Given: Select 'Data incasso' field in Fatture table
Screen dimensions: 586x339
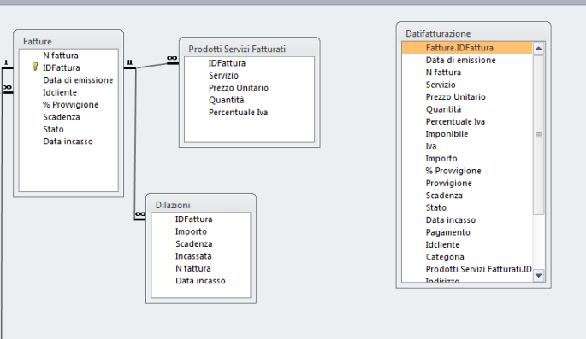Looking at the screenshot, I should pyautogui.click(x=68, y=142).
